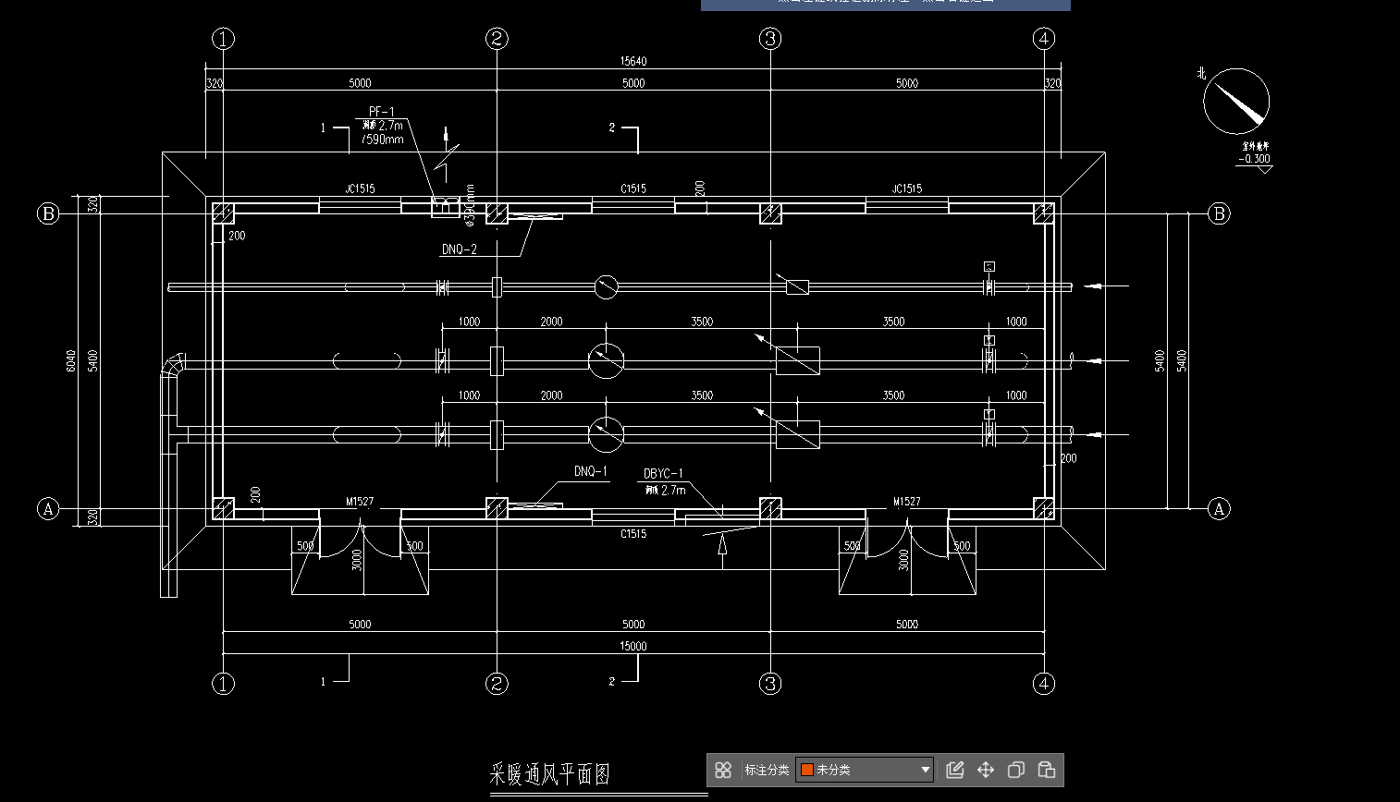Select the PF-1 equipment label

(x=381, y=112)
